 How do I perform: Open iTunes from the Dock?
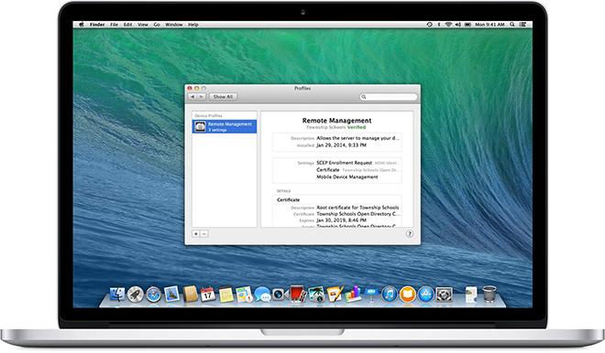point(390,294)
